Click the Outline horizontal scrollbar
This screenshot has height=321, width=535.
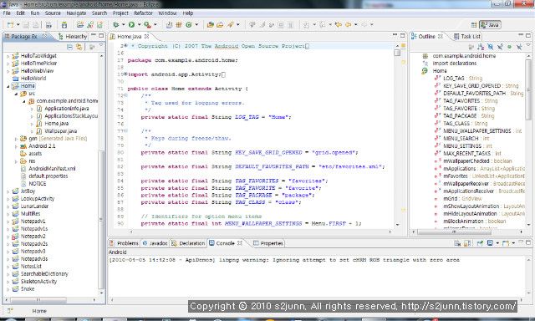click(454, 232)
